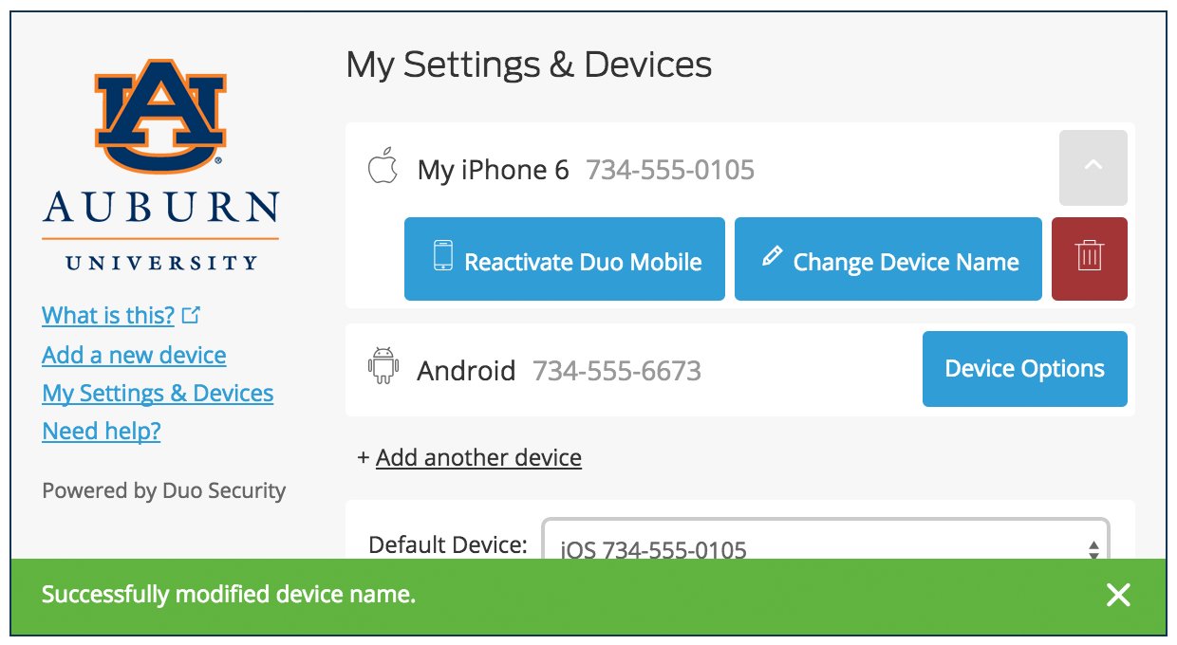This screenshot has width=1177, height=645.
Task: Collapse the My iPhone 6 device options
Action: click(x=1093, y=168)
